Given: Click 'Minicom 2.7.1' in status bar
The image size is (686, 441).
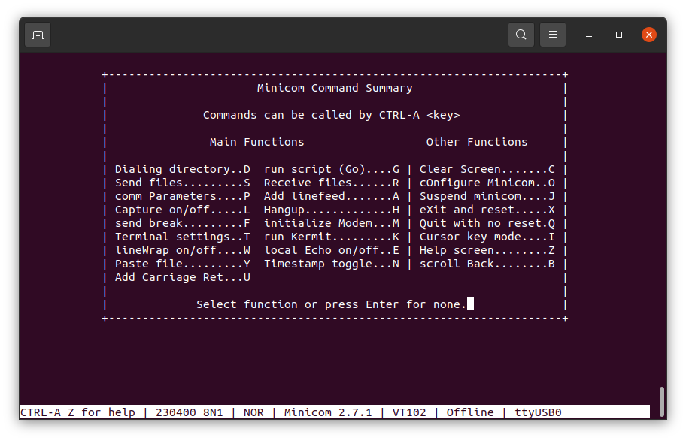Looking at the screenshot, I should point(328,412).
